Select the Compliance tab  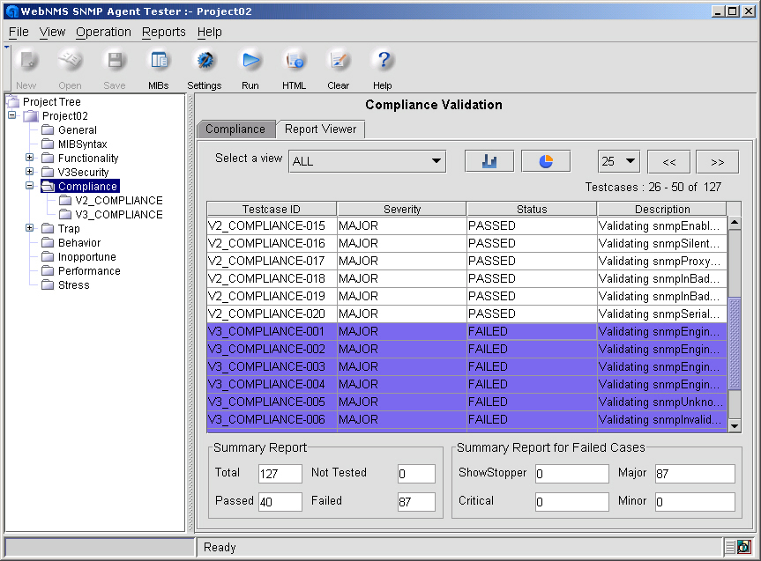click(235, 129)
